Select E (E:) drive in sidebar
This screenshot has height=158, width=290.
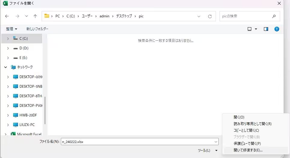click(x=22, y=58)
